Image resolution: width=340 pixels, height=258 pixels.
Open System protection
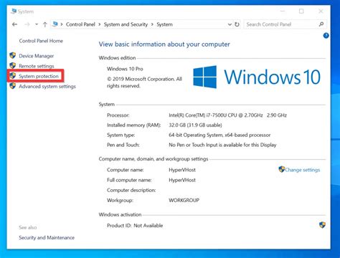point(39,76)
